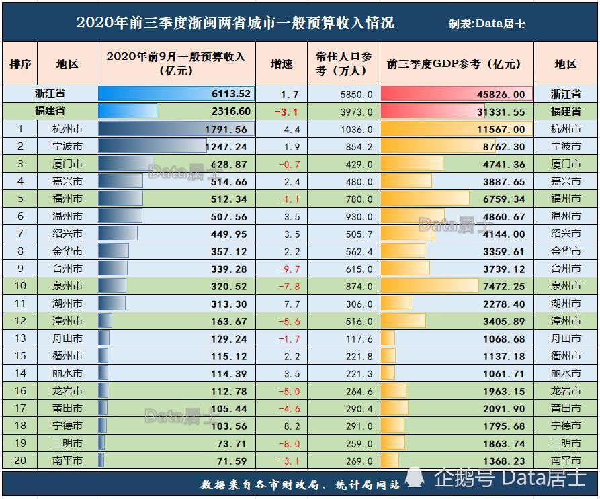Select Zhejiang GDP value 45826.00

[x=501, y=94]
